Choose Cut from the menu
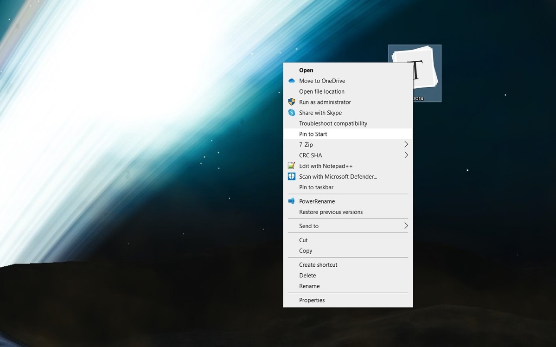Viewport: 556px width, 347px height. [x=303, y=240]
